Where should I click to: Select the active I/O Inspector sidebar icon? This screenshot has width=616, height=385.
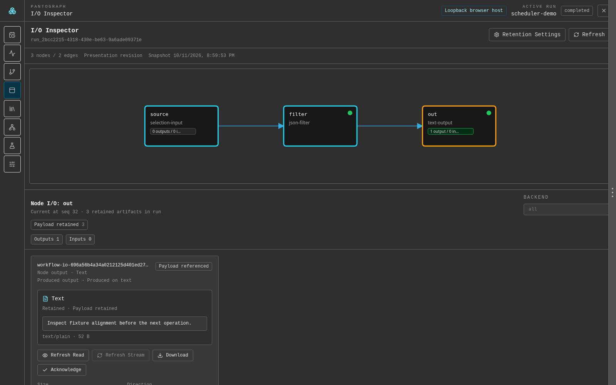coord(12,90)
